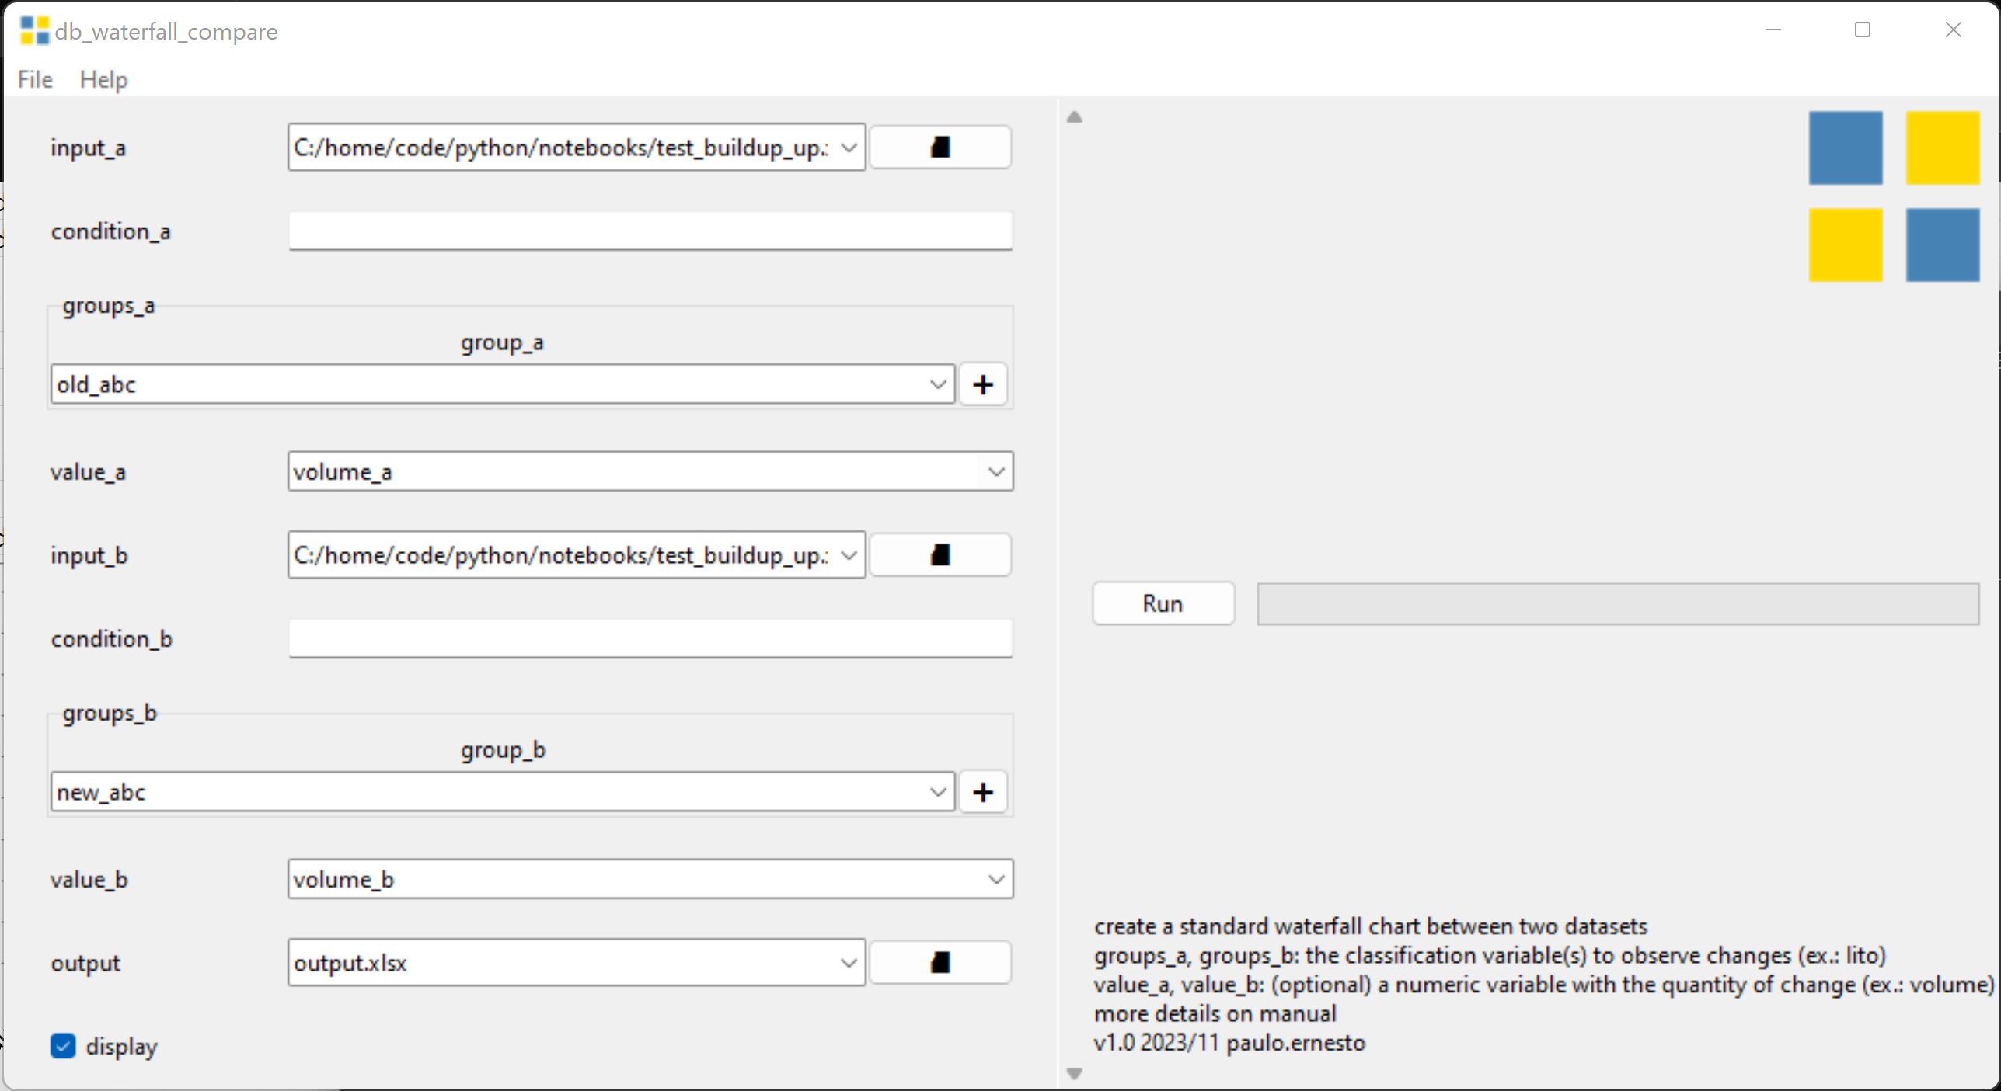Click the 'more details on manual' text
This screenshot has width=2001, height=1091.
[x=1215, y=1013]
